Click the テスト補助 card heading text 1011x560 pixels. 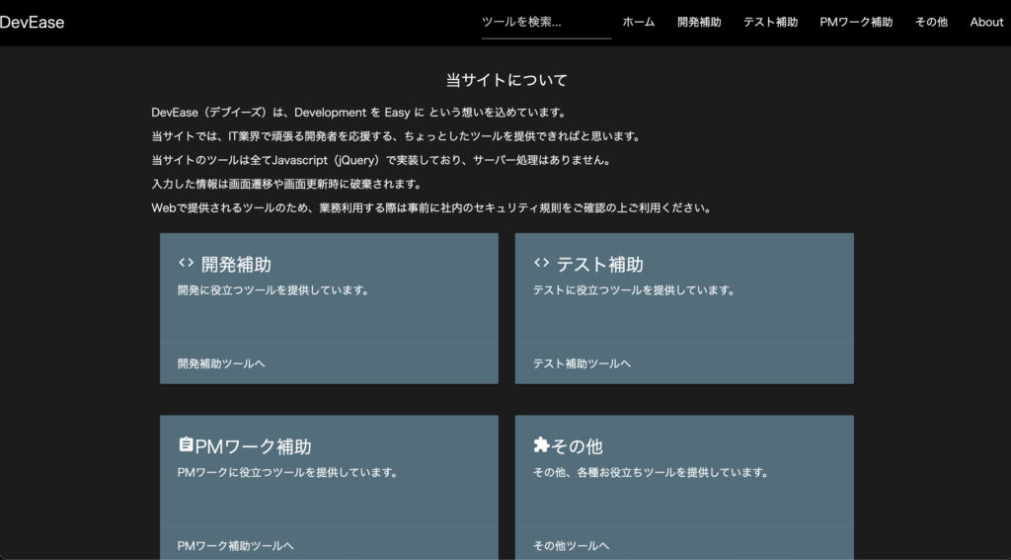pyautogui.click(x=599, y=265)
